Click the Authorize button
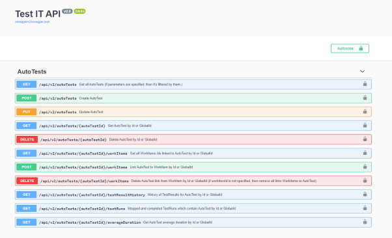 [350, 49]
